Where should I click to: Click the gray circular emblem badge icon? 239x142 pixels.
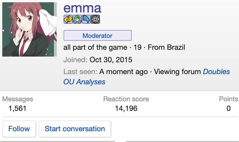click(95, 19)
